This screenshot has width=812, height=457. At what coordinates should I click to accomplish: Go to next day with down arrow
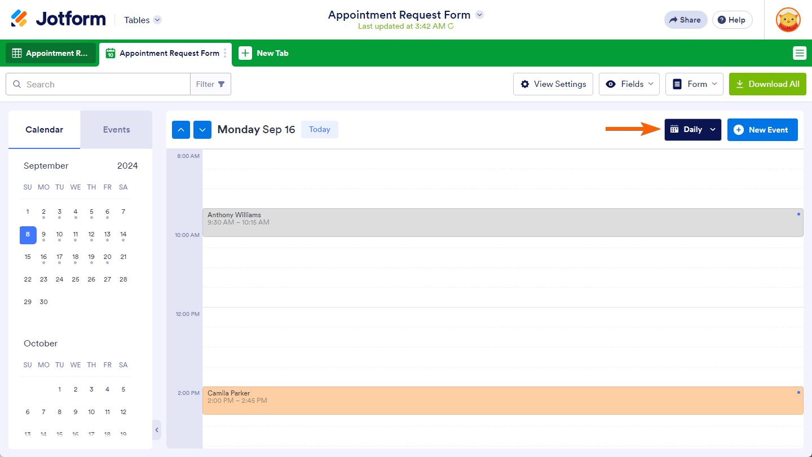[x=202, y=130]
